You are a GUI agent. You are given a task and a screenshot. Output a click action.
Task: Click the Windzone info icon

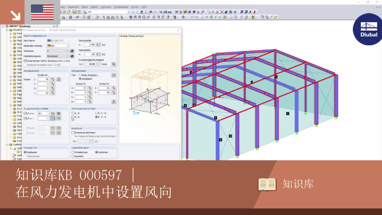(x=72, y=51)
